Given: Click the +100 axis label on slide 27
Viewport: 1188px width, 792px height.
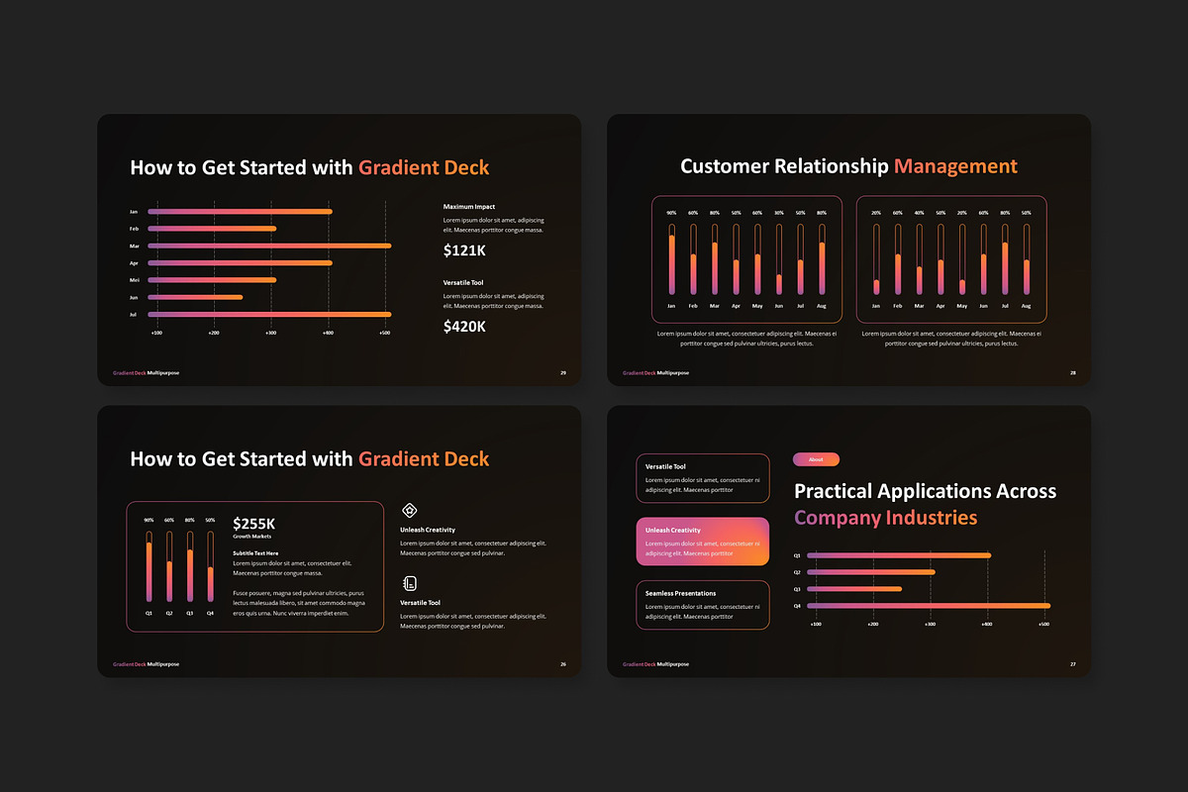Looking at the screenshot, I should (816, 625).
